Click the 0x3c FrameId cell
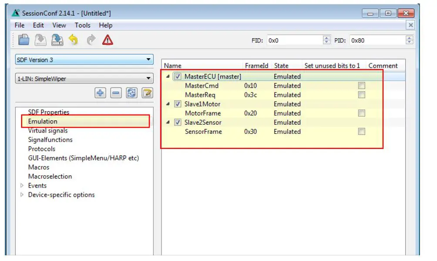This screenshot has width=437, height=261. (x=251, y=95)
